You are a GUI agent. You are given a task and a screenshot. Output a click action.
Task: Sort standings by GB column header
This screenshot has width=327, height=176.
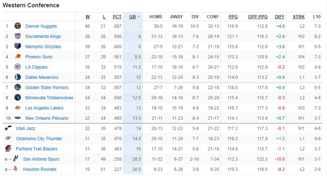coord(132,17)
